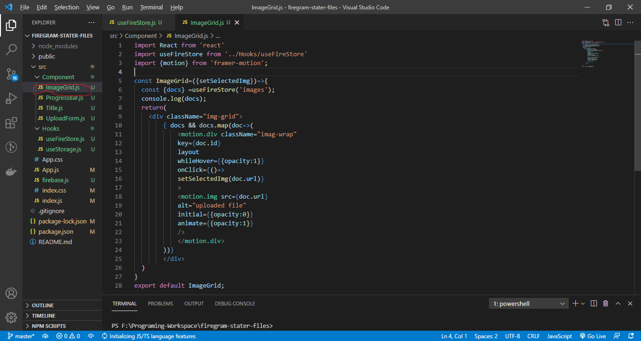Open README.md in the explorer
The width and height of the screenshot is (641, 341).
55,242
